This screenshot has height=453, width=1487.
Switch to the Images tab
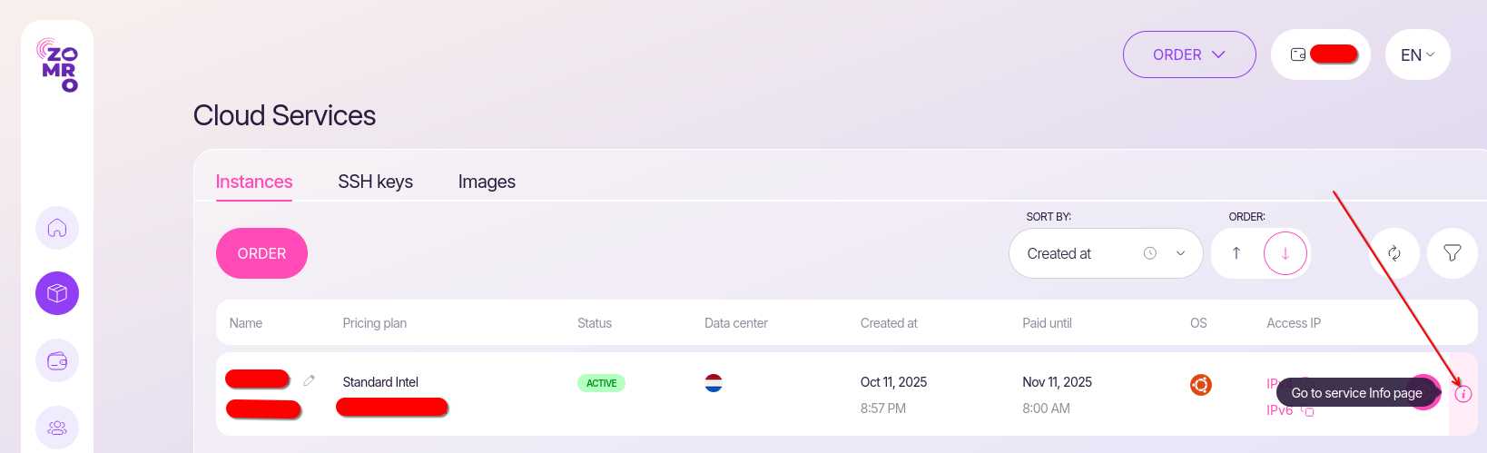(x=487, y=182)
